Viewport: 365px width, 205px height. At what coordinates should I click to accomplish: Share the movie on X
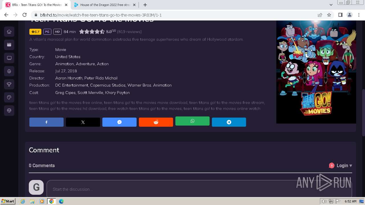[83, 122]
